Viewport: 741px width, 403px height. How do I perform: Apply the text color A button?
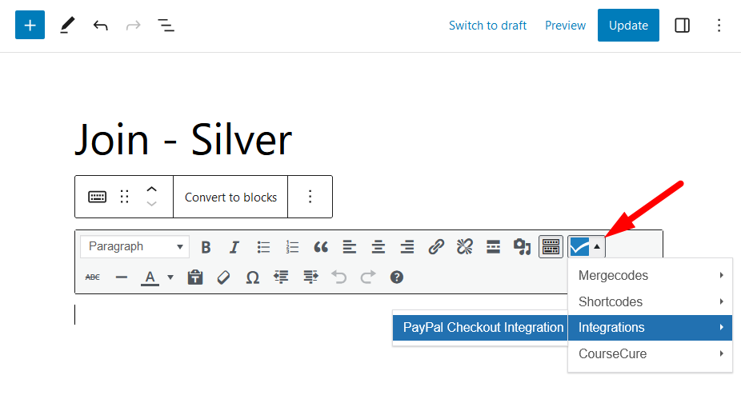click(x=150, y=277)
